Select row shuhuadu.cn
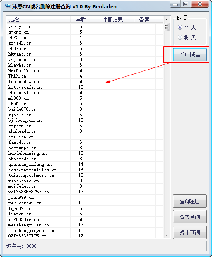Screen dimensions: 212x257 (85, 131)
